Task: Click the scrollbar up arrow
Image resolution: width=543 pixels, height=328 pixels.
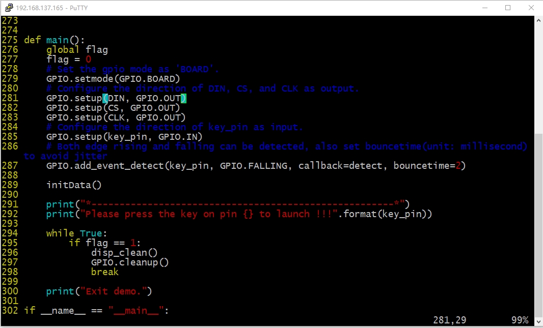Action: [538, 20]
